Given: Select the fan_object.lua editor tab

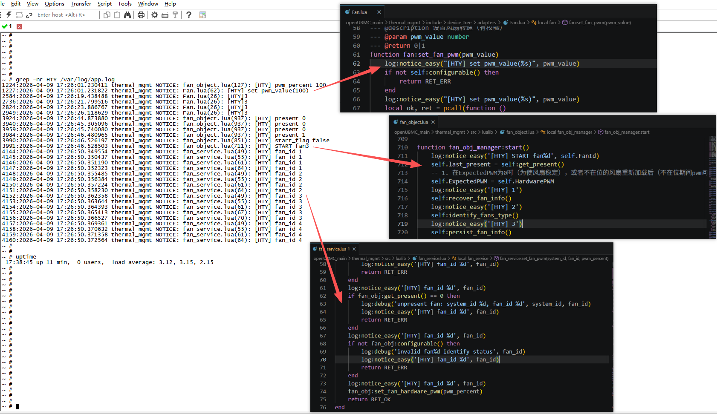Looking at the screenshot, I should click(x=413, y=122).
